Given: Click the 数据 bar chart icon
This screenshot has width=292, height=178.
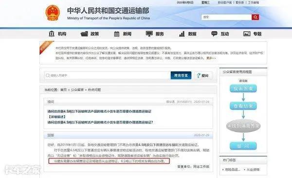Looking at the screenshot, I should [182, 34].
